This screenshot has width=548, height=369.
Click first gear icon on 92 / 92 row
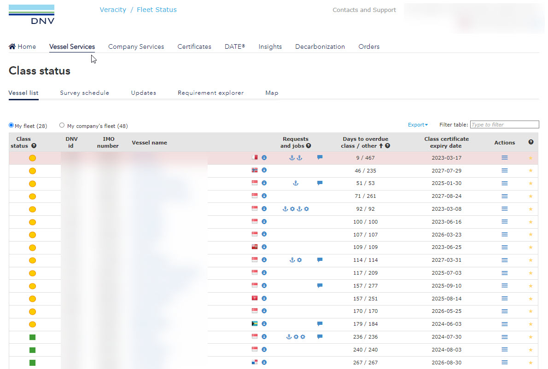(292, 209)
